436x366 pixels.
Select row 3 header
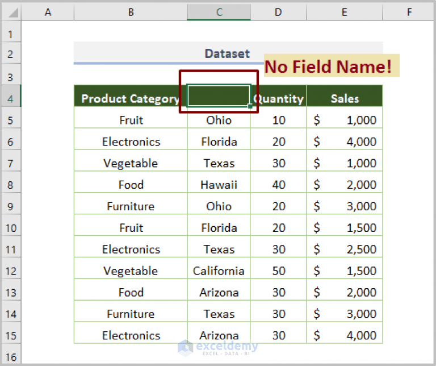[11, 75]
